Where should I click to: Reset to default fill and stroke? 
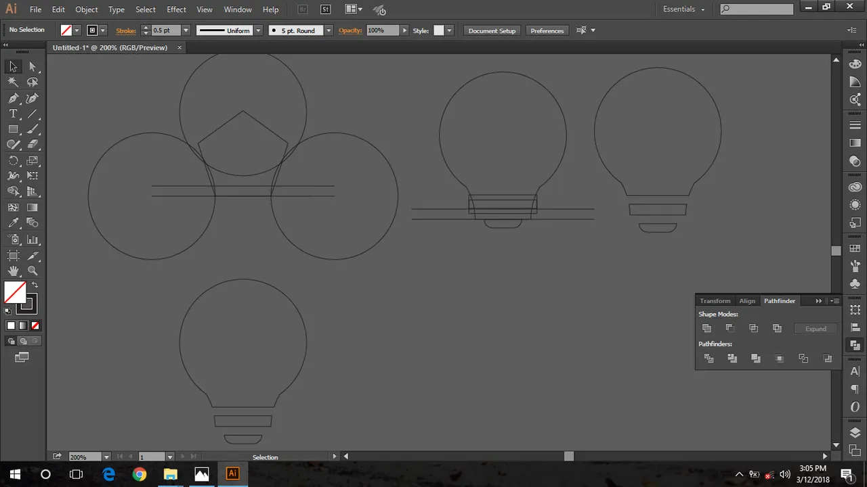click(x=8, y=311)
